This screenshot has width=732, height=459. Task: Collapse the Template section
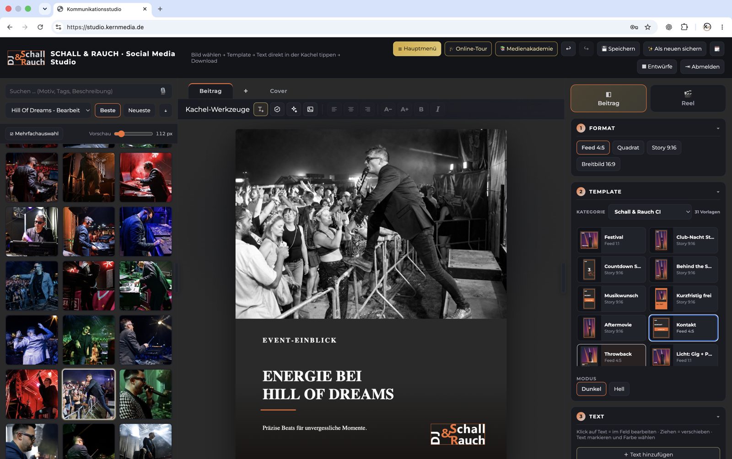(x=718, y=192)
